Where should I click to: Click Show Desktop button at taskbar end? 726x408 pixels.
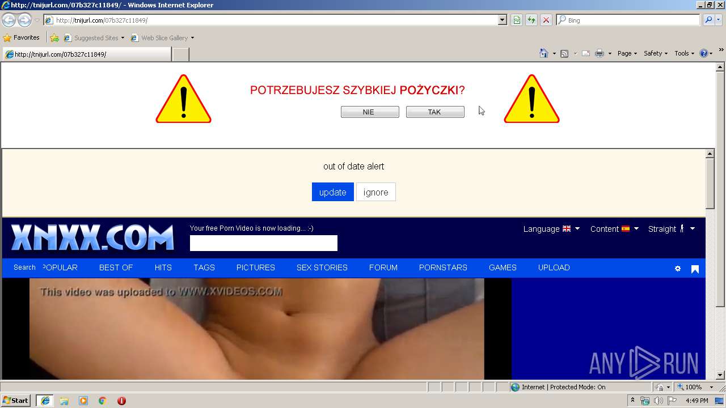click(719, 401)
